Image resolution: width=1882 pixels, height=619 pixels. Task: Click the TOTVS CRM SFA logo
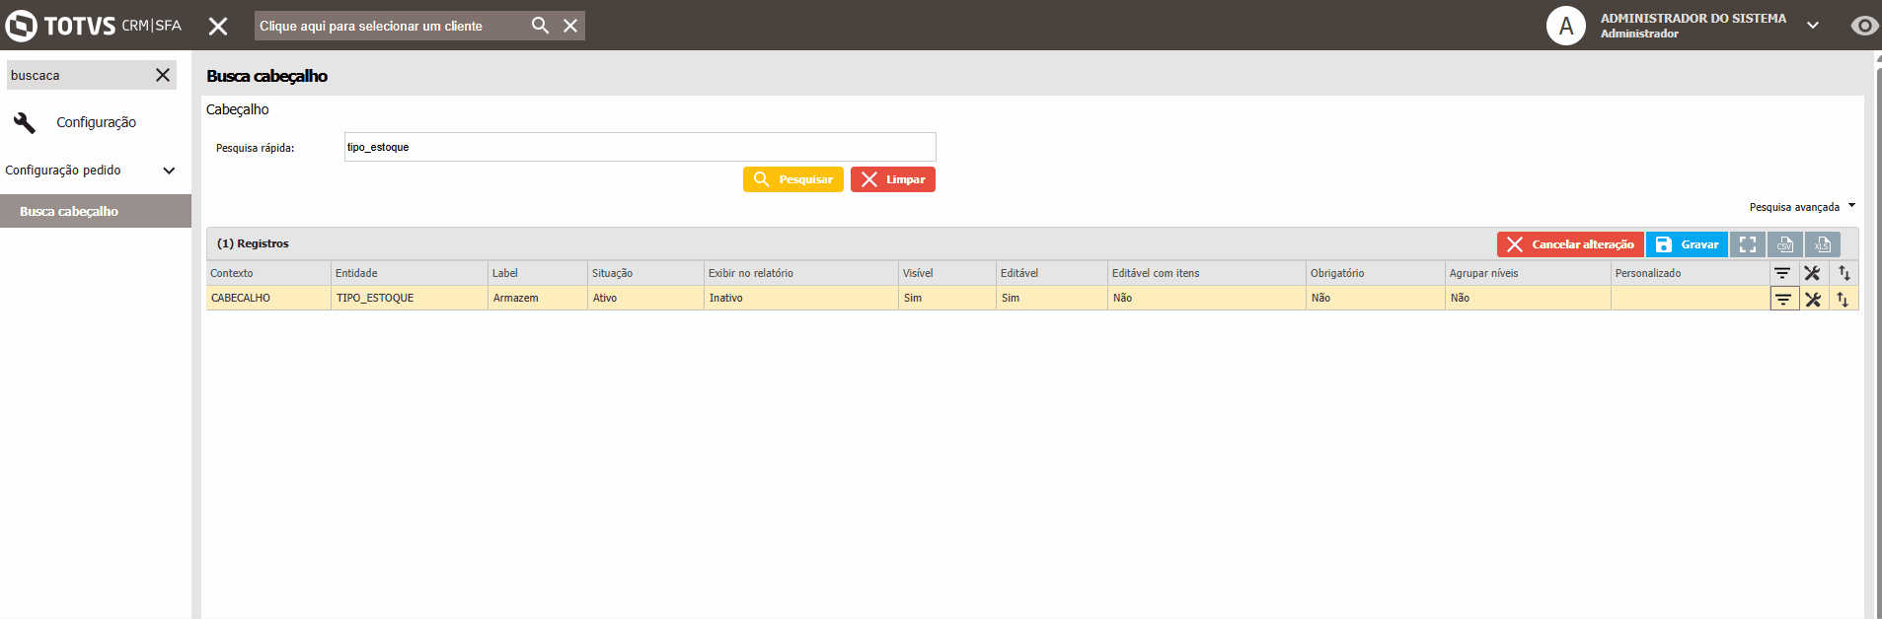pos(94,26)
